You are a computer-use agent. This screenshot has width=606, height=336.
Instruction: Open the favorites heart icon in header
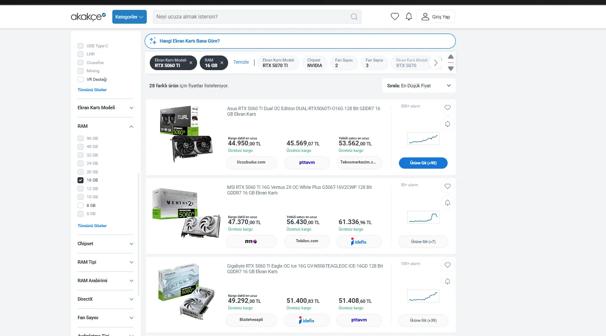point(395,17)
